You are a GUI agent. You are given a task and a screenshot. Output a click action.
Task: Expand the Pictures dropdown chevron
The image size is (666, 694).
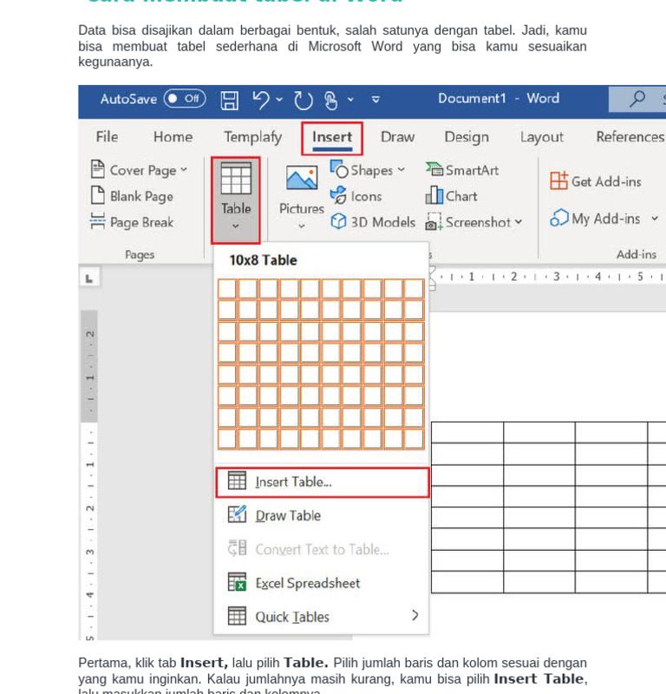point(302,226)
